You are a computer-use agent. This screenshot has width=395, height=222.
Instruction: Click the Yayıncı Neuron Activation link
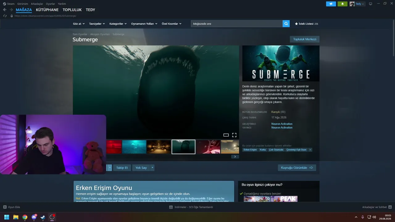[282, 128]
